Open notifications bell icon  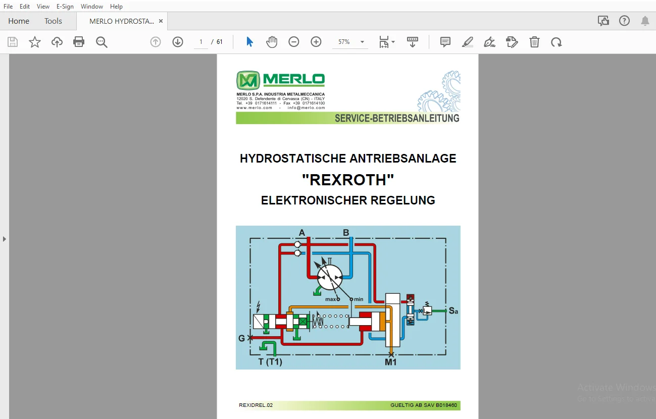[x=645, y=21]
